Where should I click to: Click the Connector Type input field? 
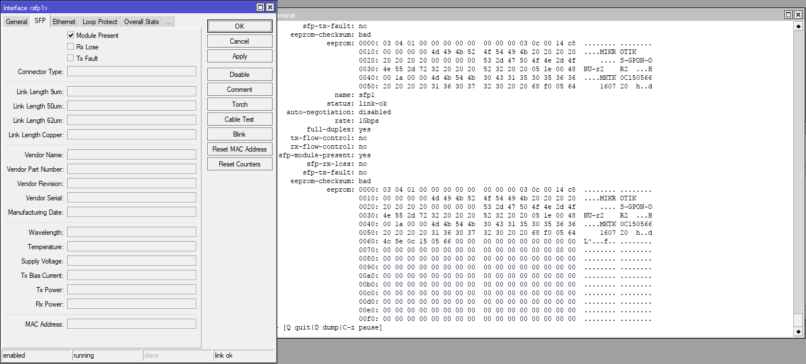(x=131, y=71)
